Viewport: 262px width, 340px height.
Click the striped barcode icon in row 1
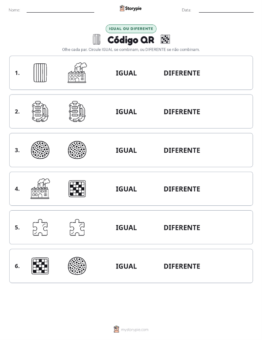tap(40, 73)
